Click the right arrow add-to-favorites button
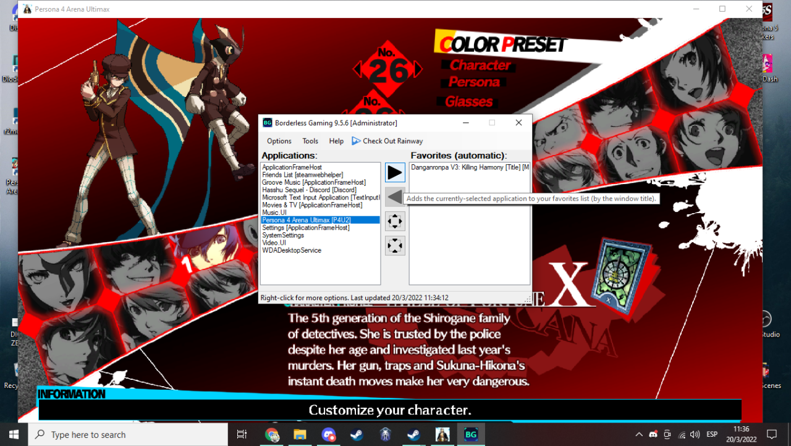 point(395,172)
